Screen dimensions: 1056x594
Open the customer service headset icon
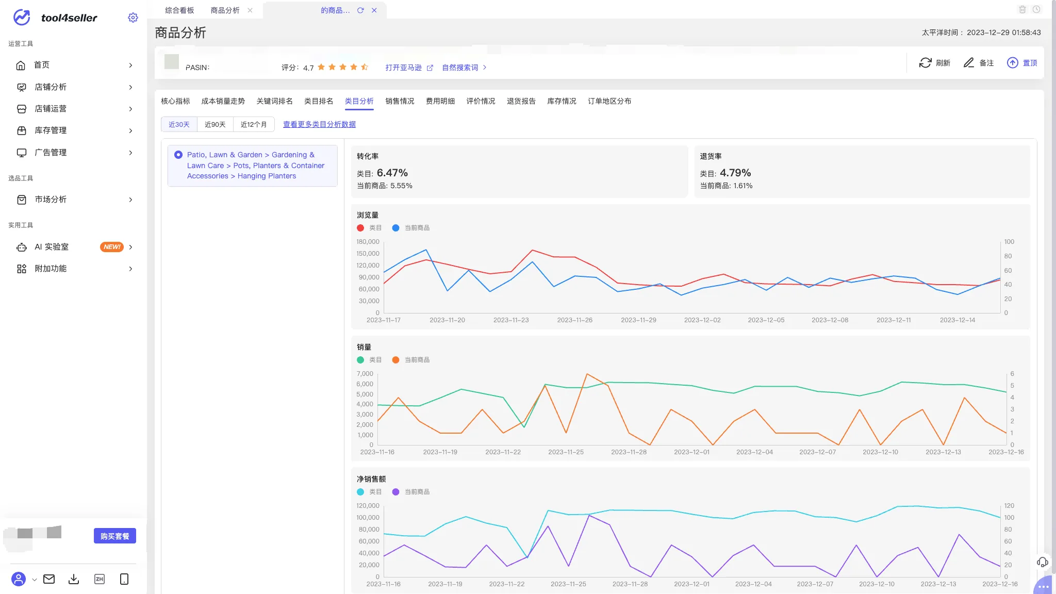[1043, 562]
